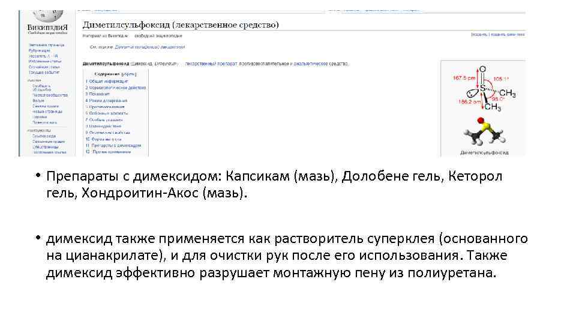Jump to contents item 11 Препараты с димексидом
The height and width of the screenshot is (324, 576).
pos(113,145)
